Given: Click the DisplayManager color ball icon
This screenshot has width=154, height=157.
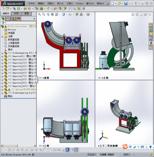Looking at the screenshot, I should [x=18, y=19].
